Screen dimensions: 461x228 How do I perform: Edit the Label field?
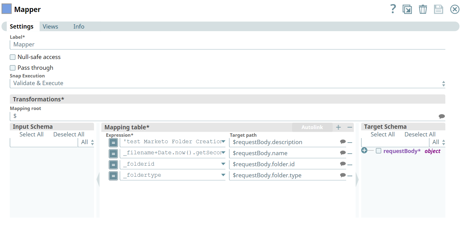228,45
